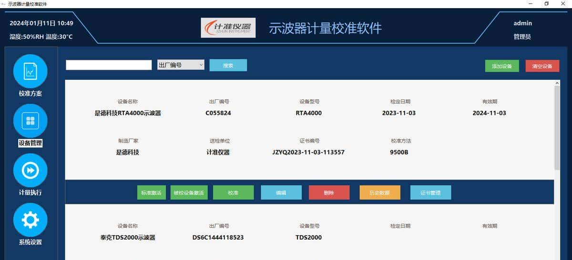
Task: Select calibration date 2023-11-03
Action: tap(399, 113)
